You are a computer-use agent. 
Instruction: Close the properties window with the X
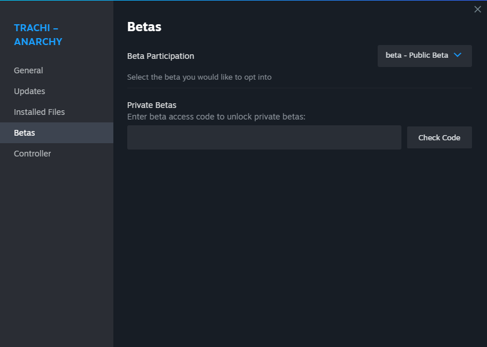[477, 9]
